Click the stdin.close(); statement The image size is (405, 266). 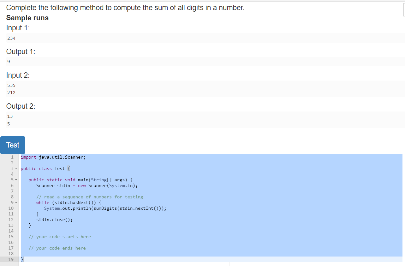click(x=54, y=220)
